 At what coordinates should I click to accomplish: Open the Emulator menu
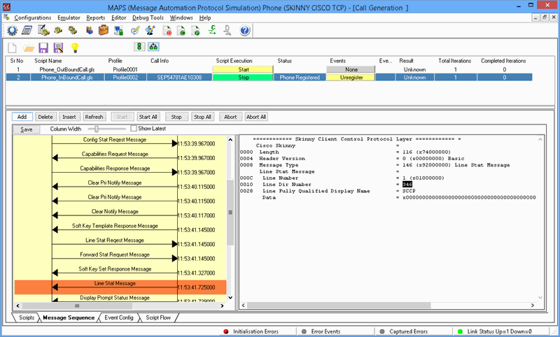click(69, 17)
